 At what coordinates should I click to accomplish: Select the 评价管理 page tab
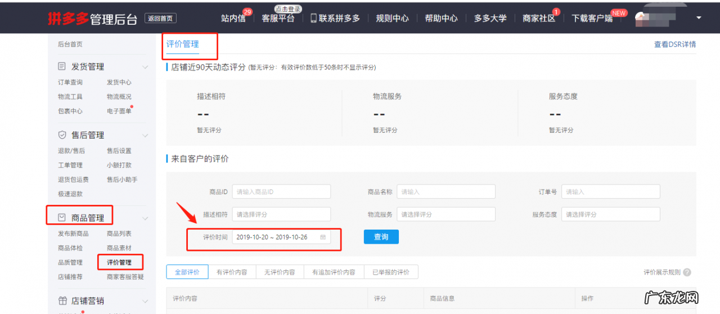pos(182,44)
